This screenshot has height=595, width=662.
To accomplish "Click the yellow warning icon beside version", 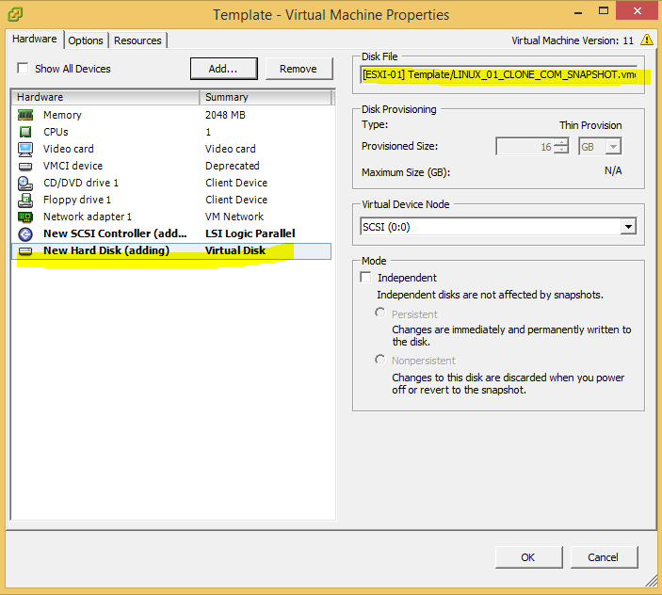I will [646, 40].
